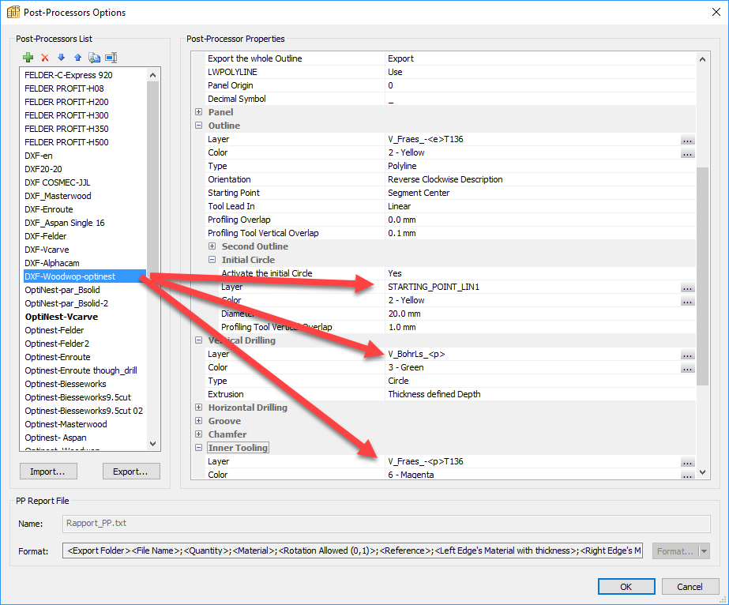The width and height of the screenshot is (729, 605).
Task: Confirm with the OK button
Action: pyautogui.click(x=626, y=587)
